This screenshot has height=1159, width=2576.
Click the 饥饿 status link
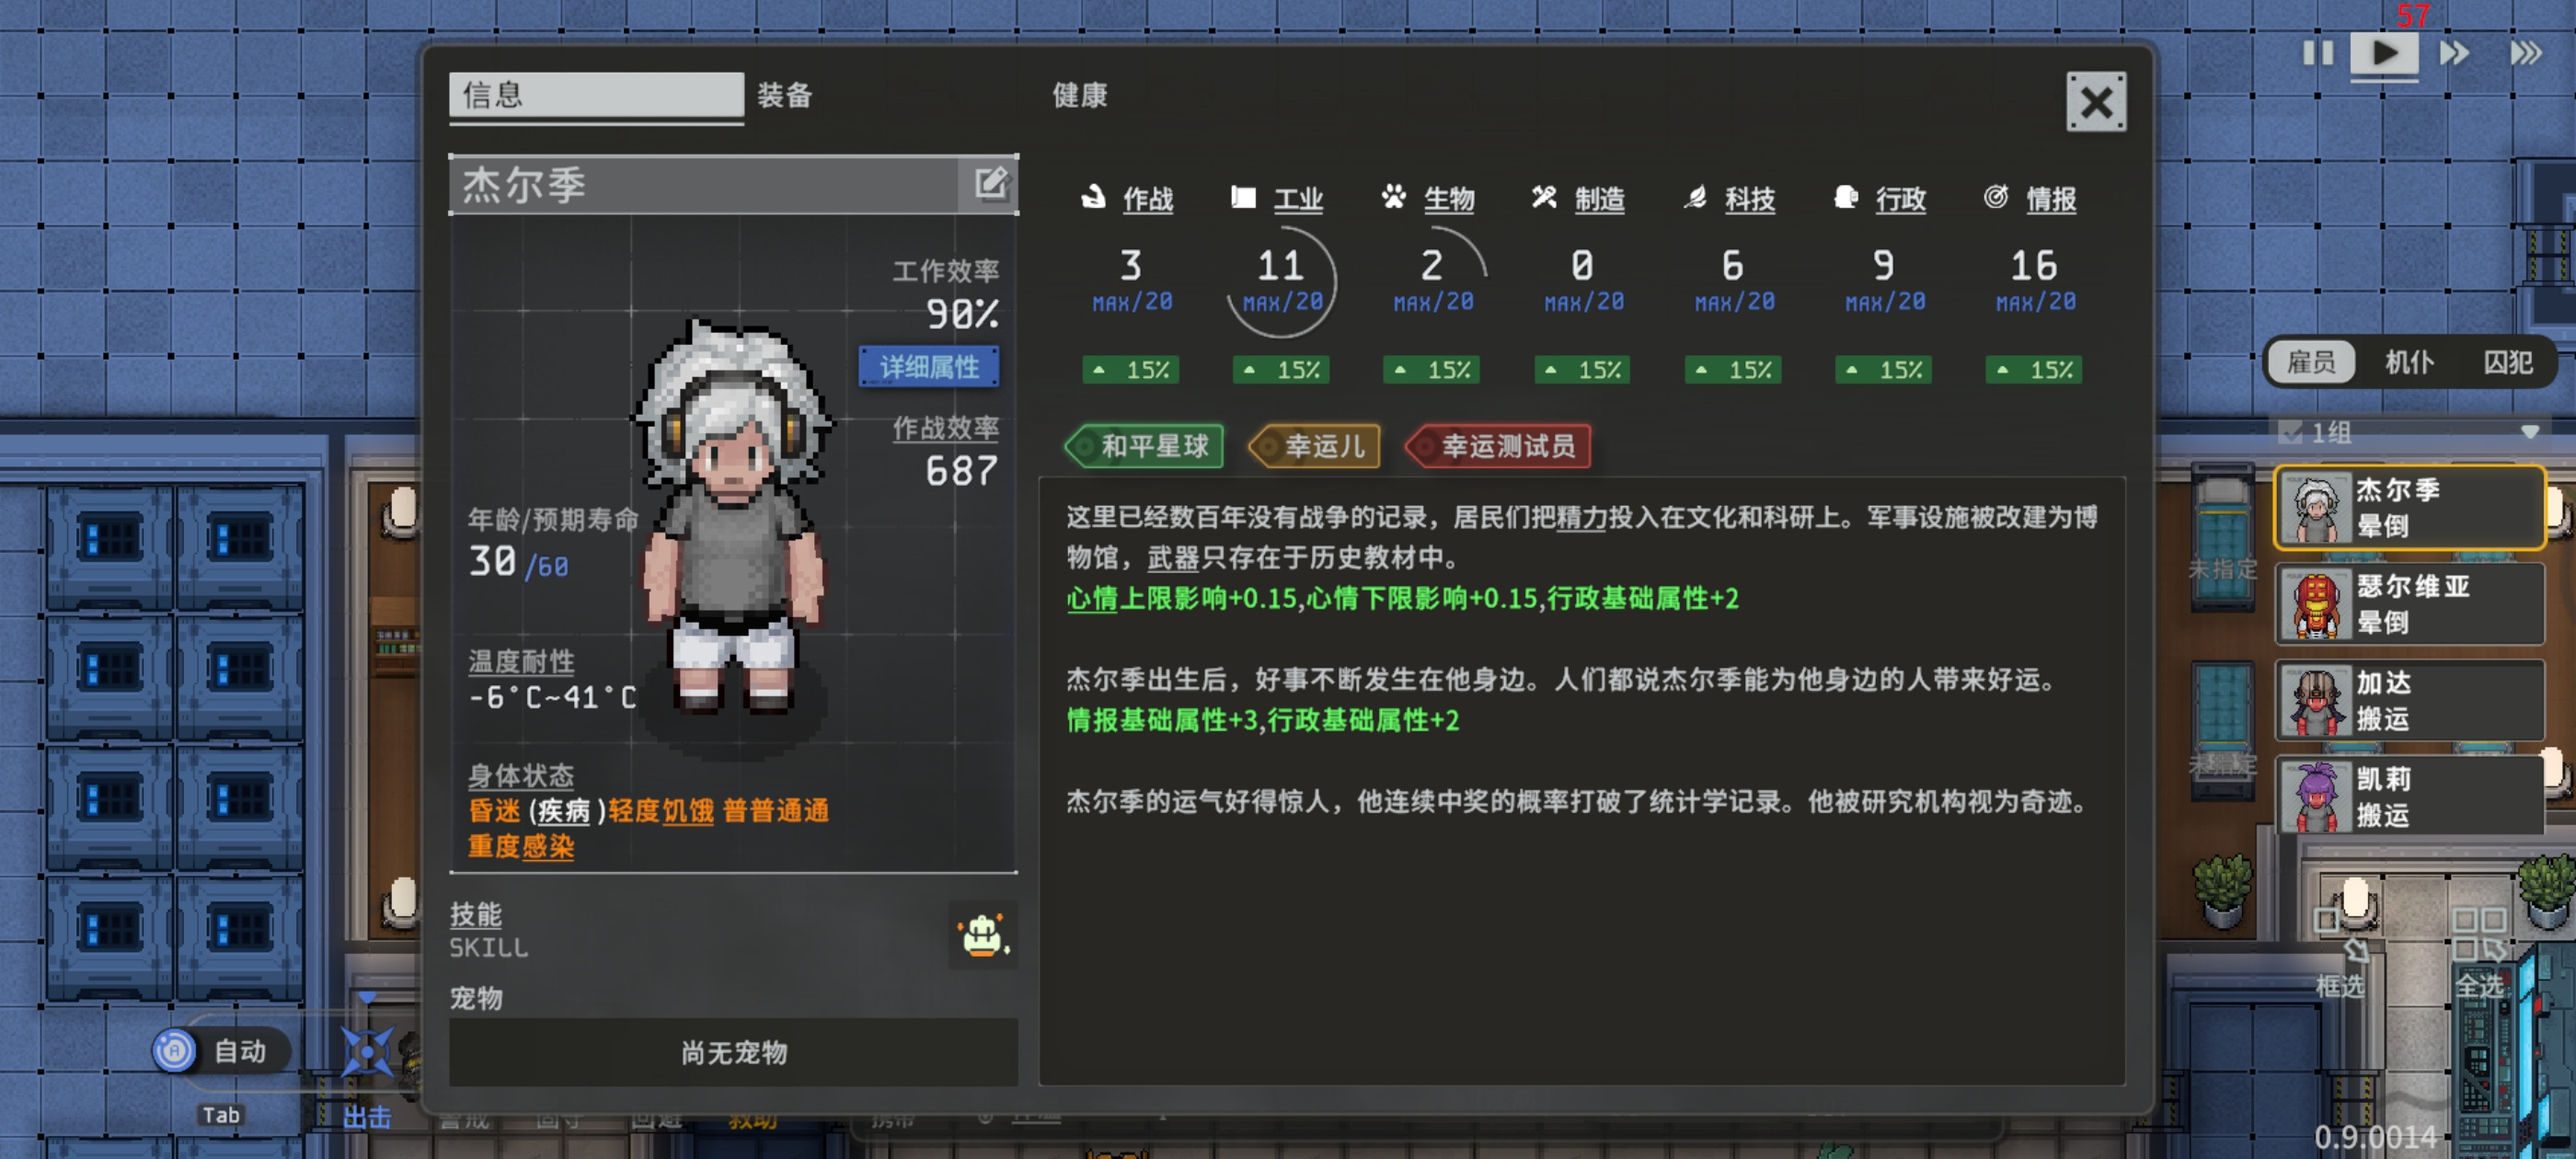688,811
